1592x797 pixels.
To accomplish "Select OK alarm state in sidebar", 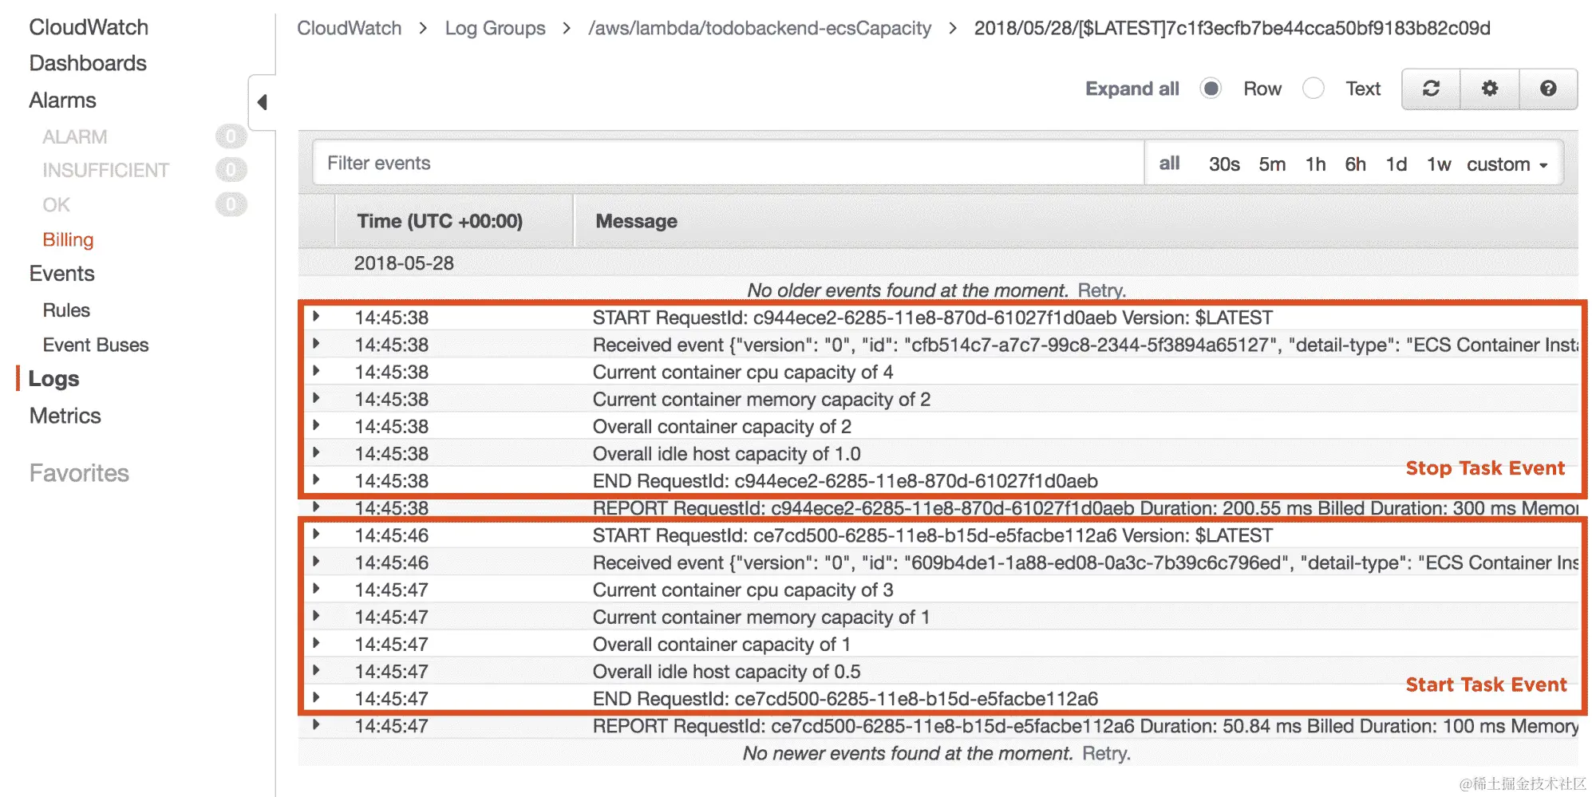I will click(56, 205).
